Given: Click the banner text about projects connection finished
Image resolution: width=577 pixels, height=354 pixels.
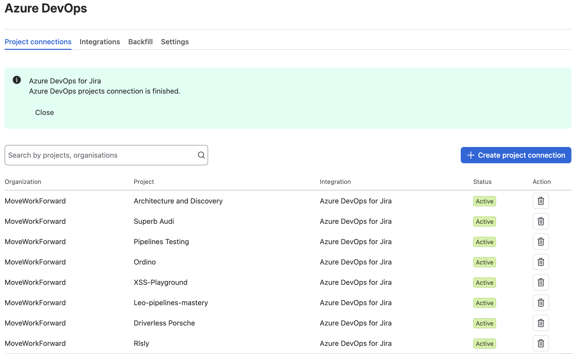Looking at the screenshot, I should 105,91.
